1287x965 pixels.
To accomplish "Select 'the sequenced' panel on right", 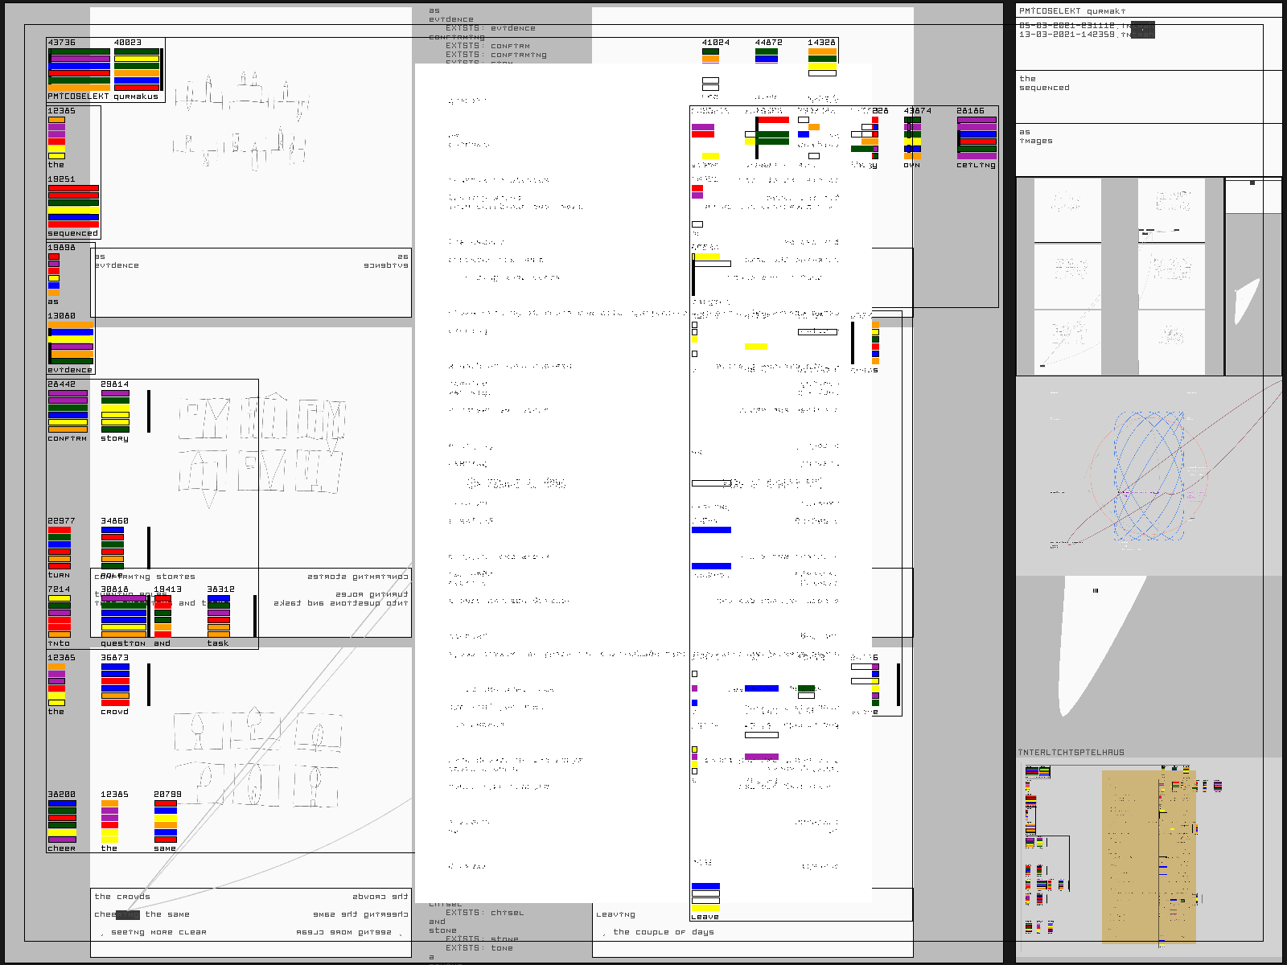I will click(x=1044, y=84).
